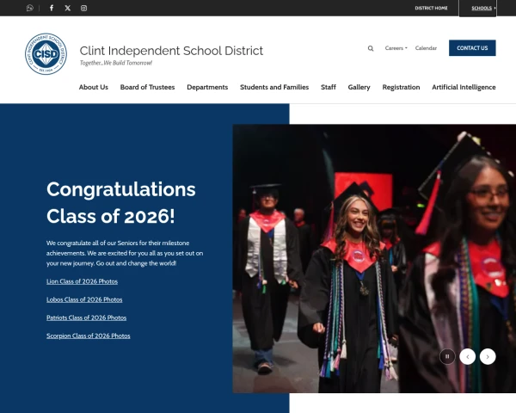Pause the slideshow
The image size is (516, 413).
point(447,356)
